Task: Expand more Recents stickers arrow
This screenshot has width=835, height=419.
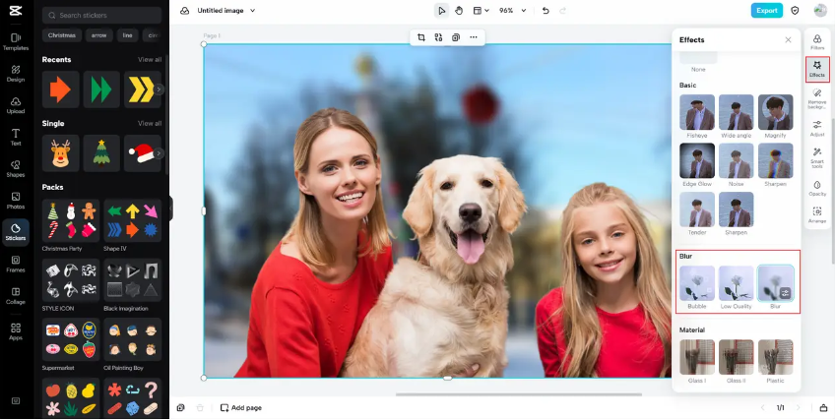Action: [x=159, y=90]
